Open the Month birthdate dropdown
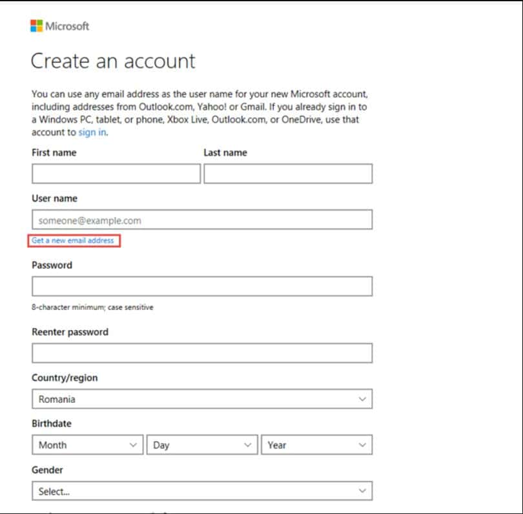This screenshot has width=523, height=514. [88, 445]
